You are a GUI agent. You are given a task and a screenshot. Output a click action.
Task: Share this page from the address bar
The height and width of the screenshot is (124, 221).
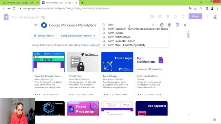pos(195,8)
